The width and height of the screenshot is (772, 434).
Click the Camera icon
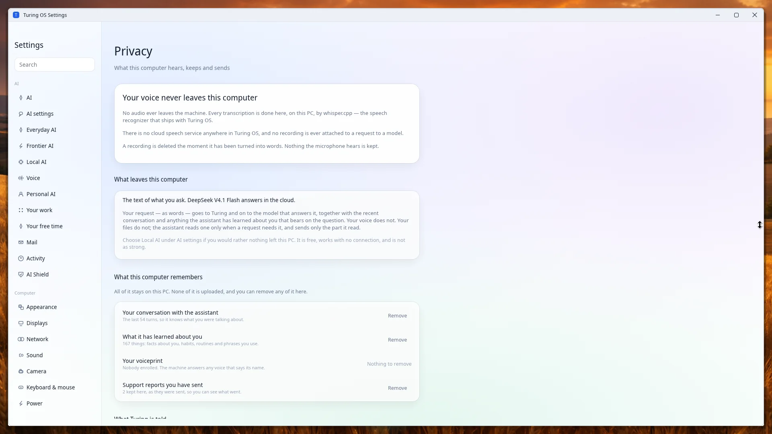21,371
